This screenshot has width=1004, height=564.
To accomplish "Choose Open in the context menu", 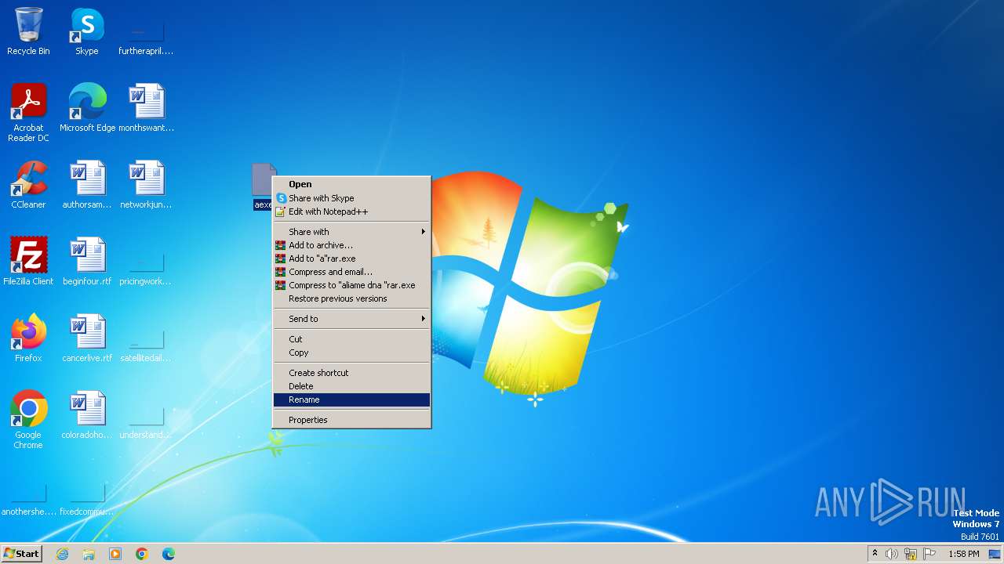I will (x=351, y=185).
